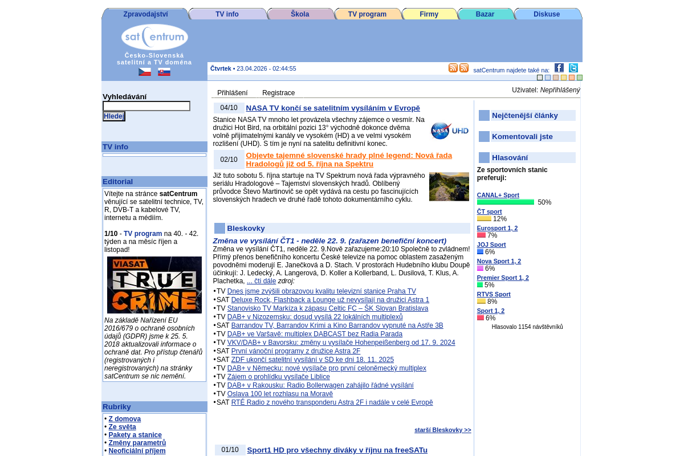Expand the Komentovali jste section

(x=522, y=137)
